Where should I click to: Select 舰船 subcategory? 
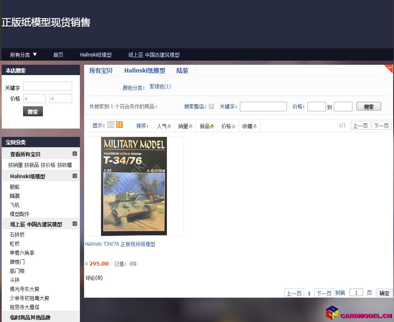click(x=14, y=187)
